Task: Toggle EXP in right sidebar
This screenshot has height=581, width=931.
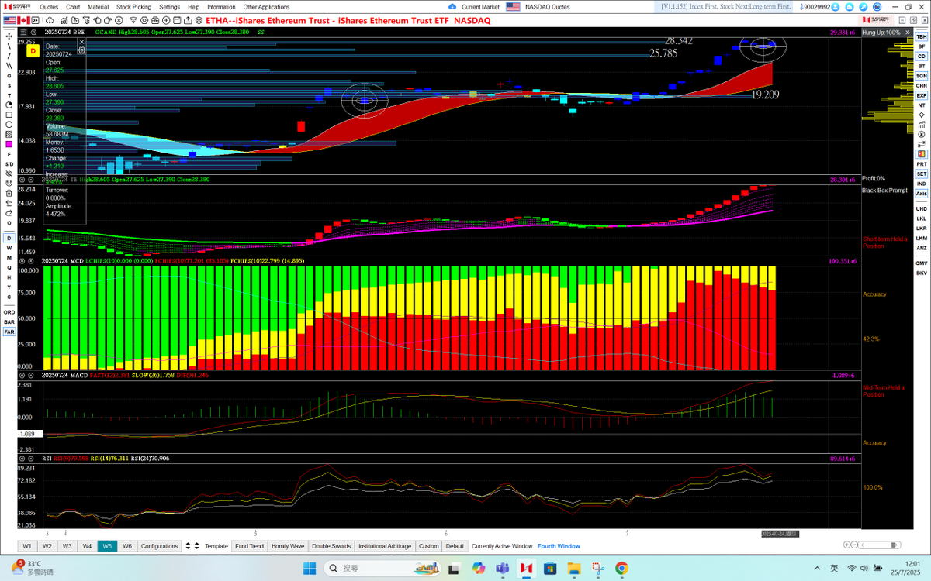Action: point(921,95)
